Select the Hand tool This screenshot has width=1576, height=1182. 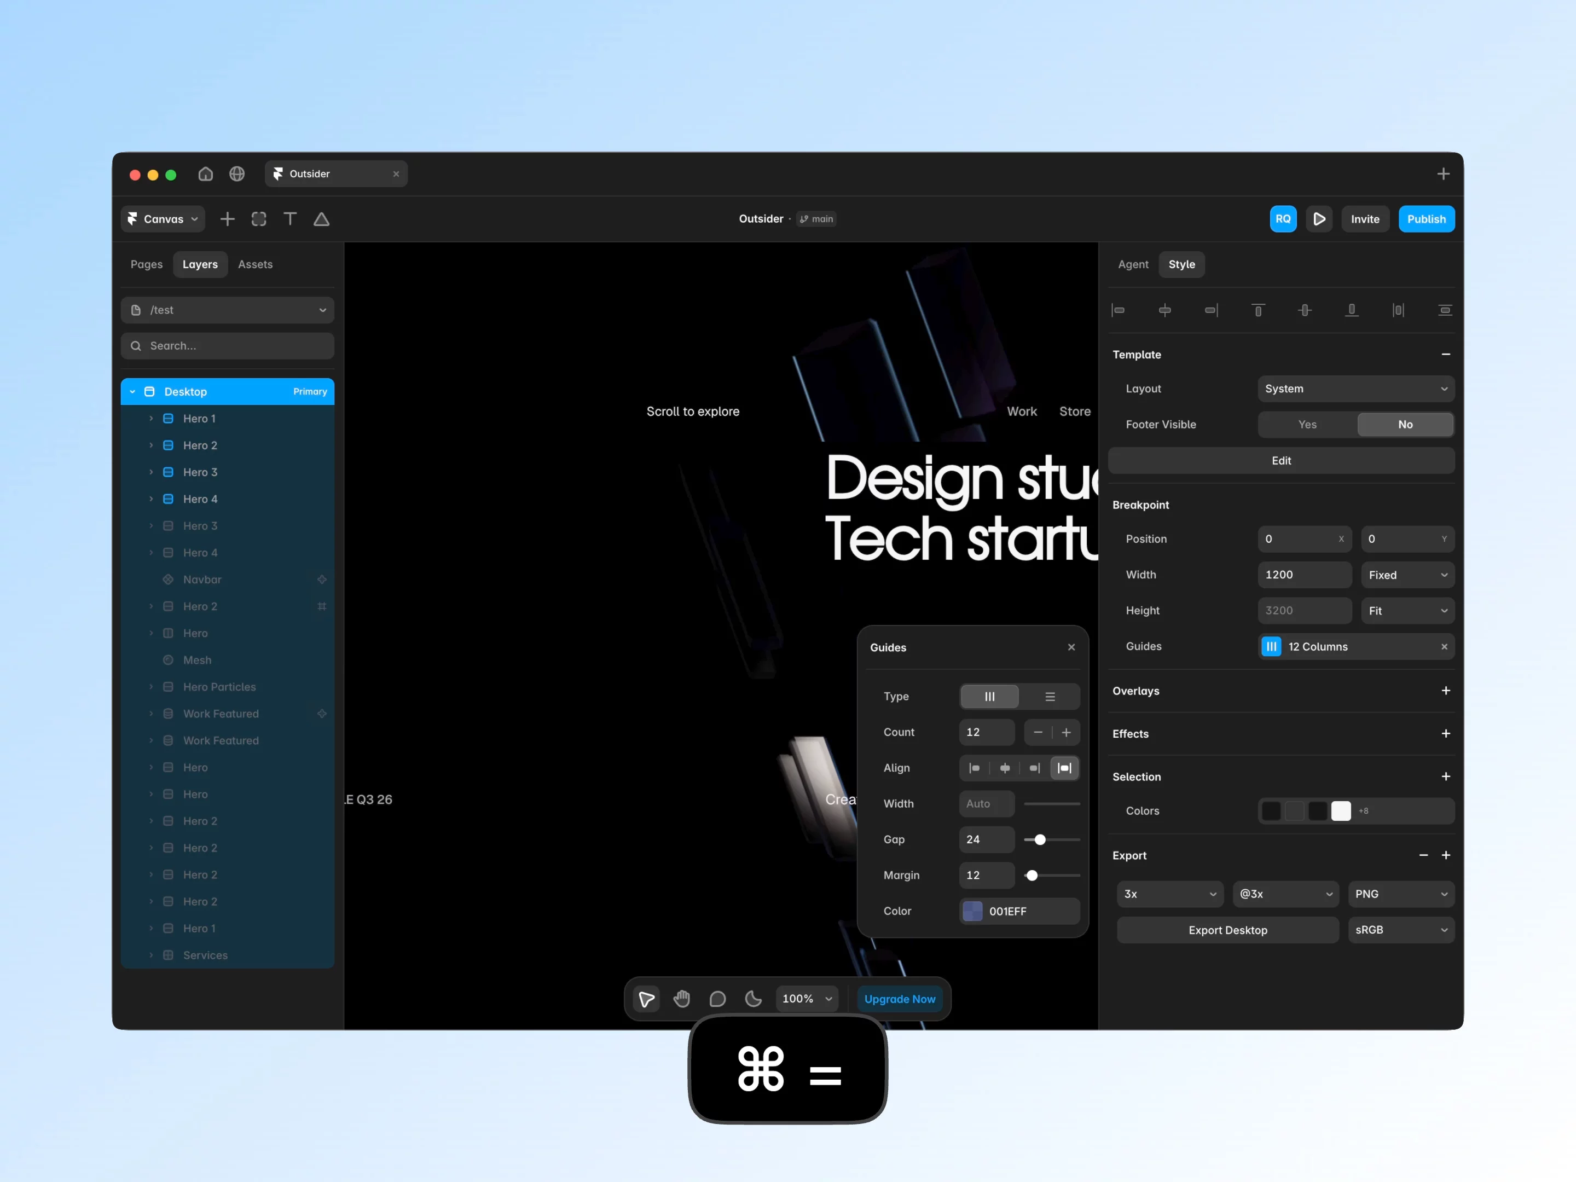(x=682, y=999)
